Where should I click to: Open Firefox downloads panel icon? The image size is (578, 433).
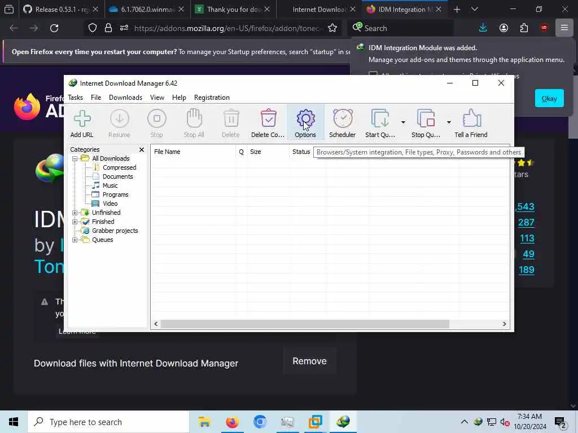483,28
